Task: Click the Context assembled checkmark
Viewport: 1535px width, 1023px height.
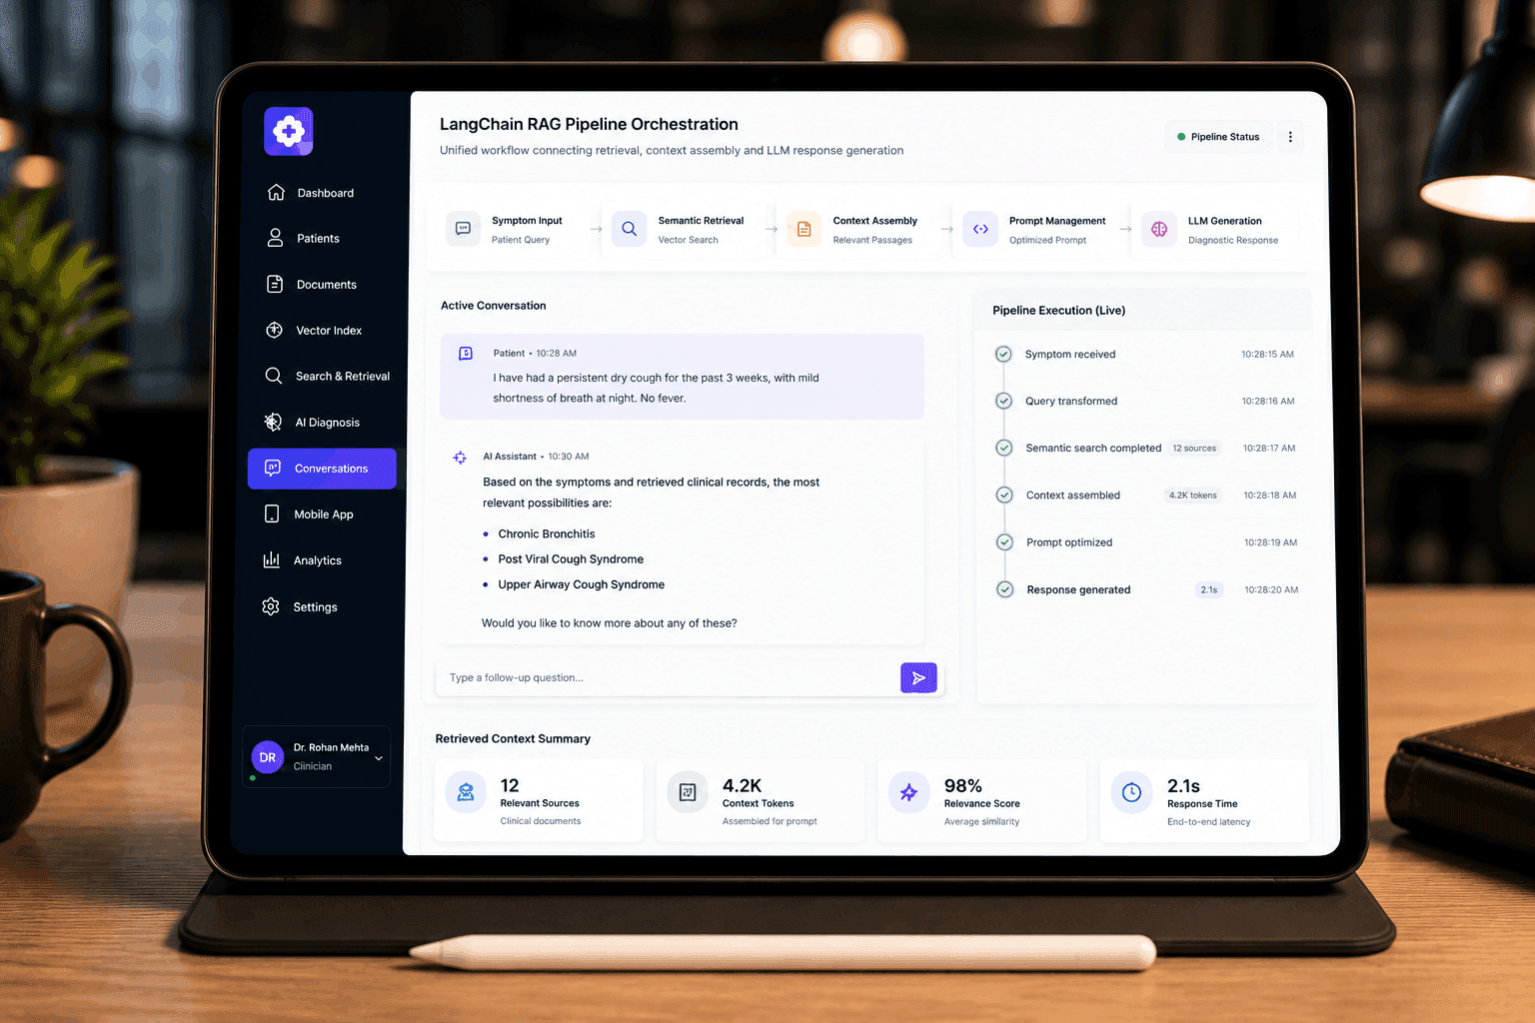Action: [1004, 495]
